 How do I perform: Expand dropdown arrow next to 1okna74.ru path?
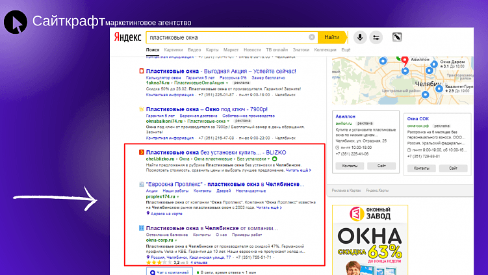tap(227, 83)
